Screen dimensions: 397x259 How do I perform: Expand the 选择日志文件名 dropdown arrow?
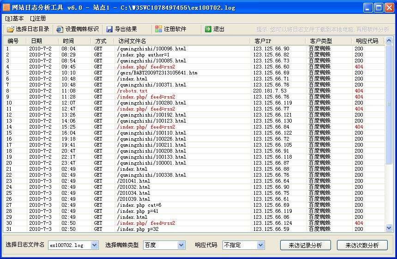click(x=95, y=245)
